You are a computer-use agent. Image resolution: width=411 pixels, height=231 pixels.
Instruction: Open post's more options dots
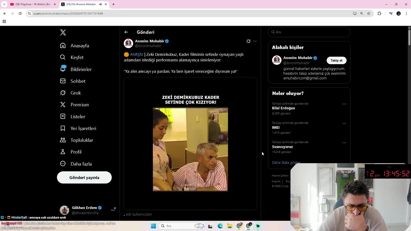point(255,41)
